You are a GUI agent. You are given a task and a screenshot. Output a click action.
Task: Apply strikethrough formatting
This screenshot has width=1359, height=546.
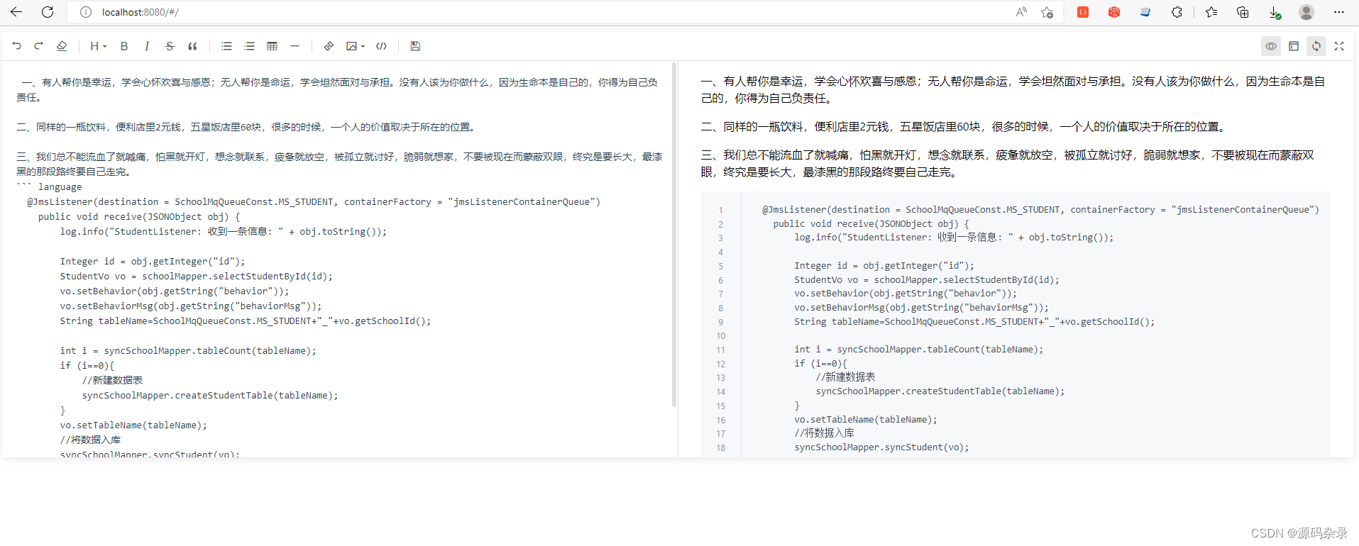click(x=170, y=46)
